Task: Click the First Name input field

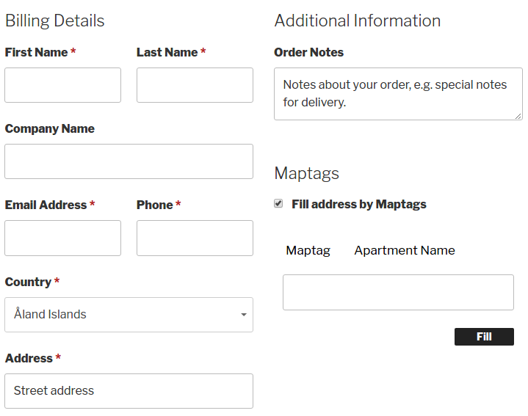Action: [x=62, y=85]
